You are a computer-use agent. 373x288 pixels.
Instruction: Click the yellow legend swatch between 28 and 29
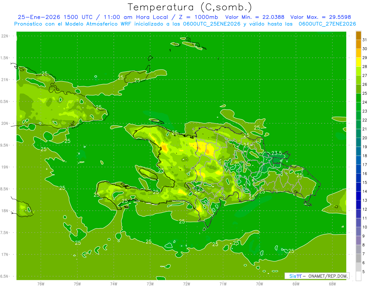358,62
